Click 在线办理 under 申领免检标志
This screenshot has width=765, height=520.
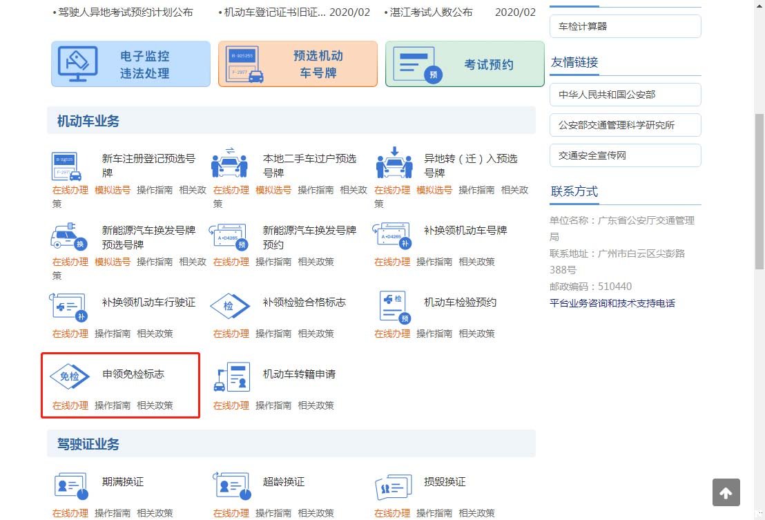[70, 405]
